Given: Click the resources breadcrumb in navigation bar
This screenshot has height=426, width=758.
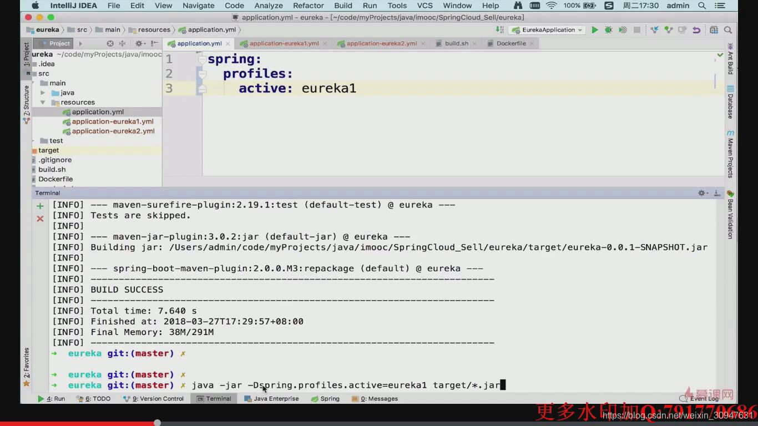Looking at the screenshot, I should [x=149, y=30].
